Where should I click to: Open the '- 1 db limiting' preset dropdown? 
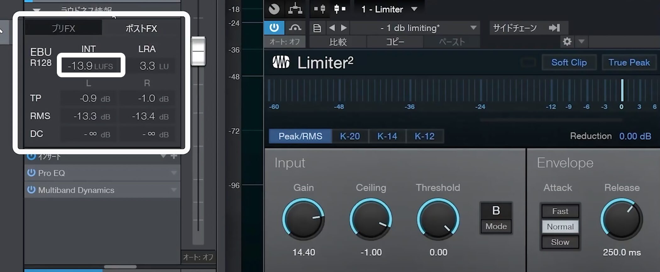(473, 28)
